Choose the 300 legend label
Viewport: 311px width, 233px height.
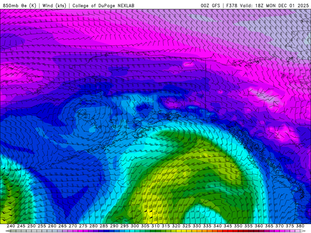coord(135,226)
